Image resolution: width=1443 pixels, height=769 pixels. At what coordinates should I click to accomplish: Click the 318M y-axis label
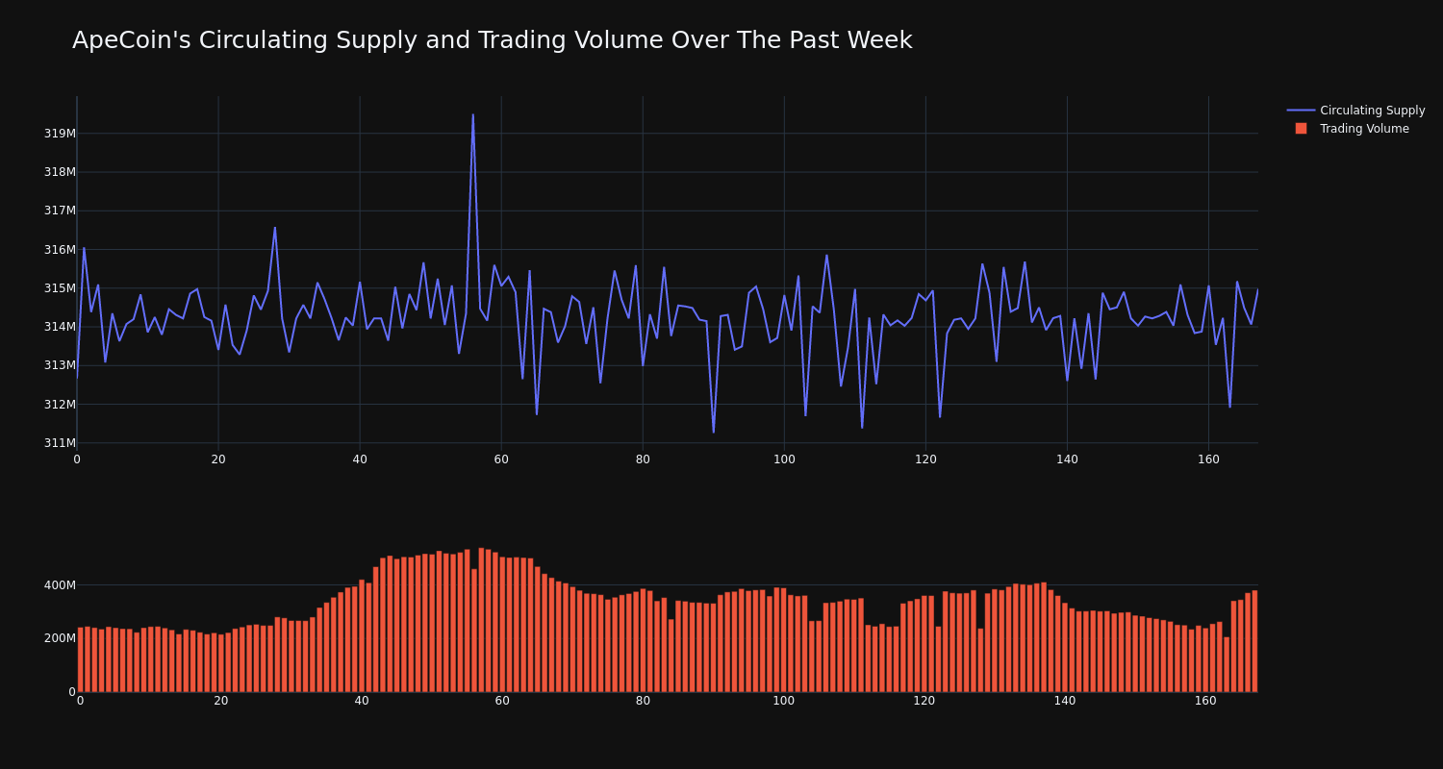coord(60,172)
